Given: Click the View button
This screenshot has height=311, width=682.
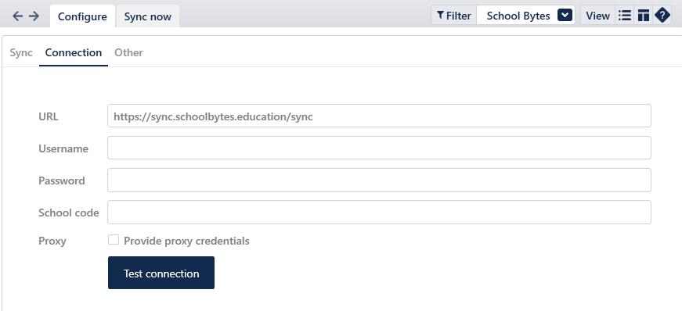Looking at the screenshot, I should (x=597, y=15).
